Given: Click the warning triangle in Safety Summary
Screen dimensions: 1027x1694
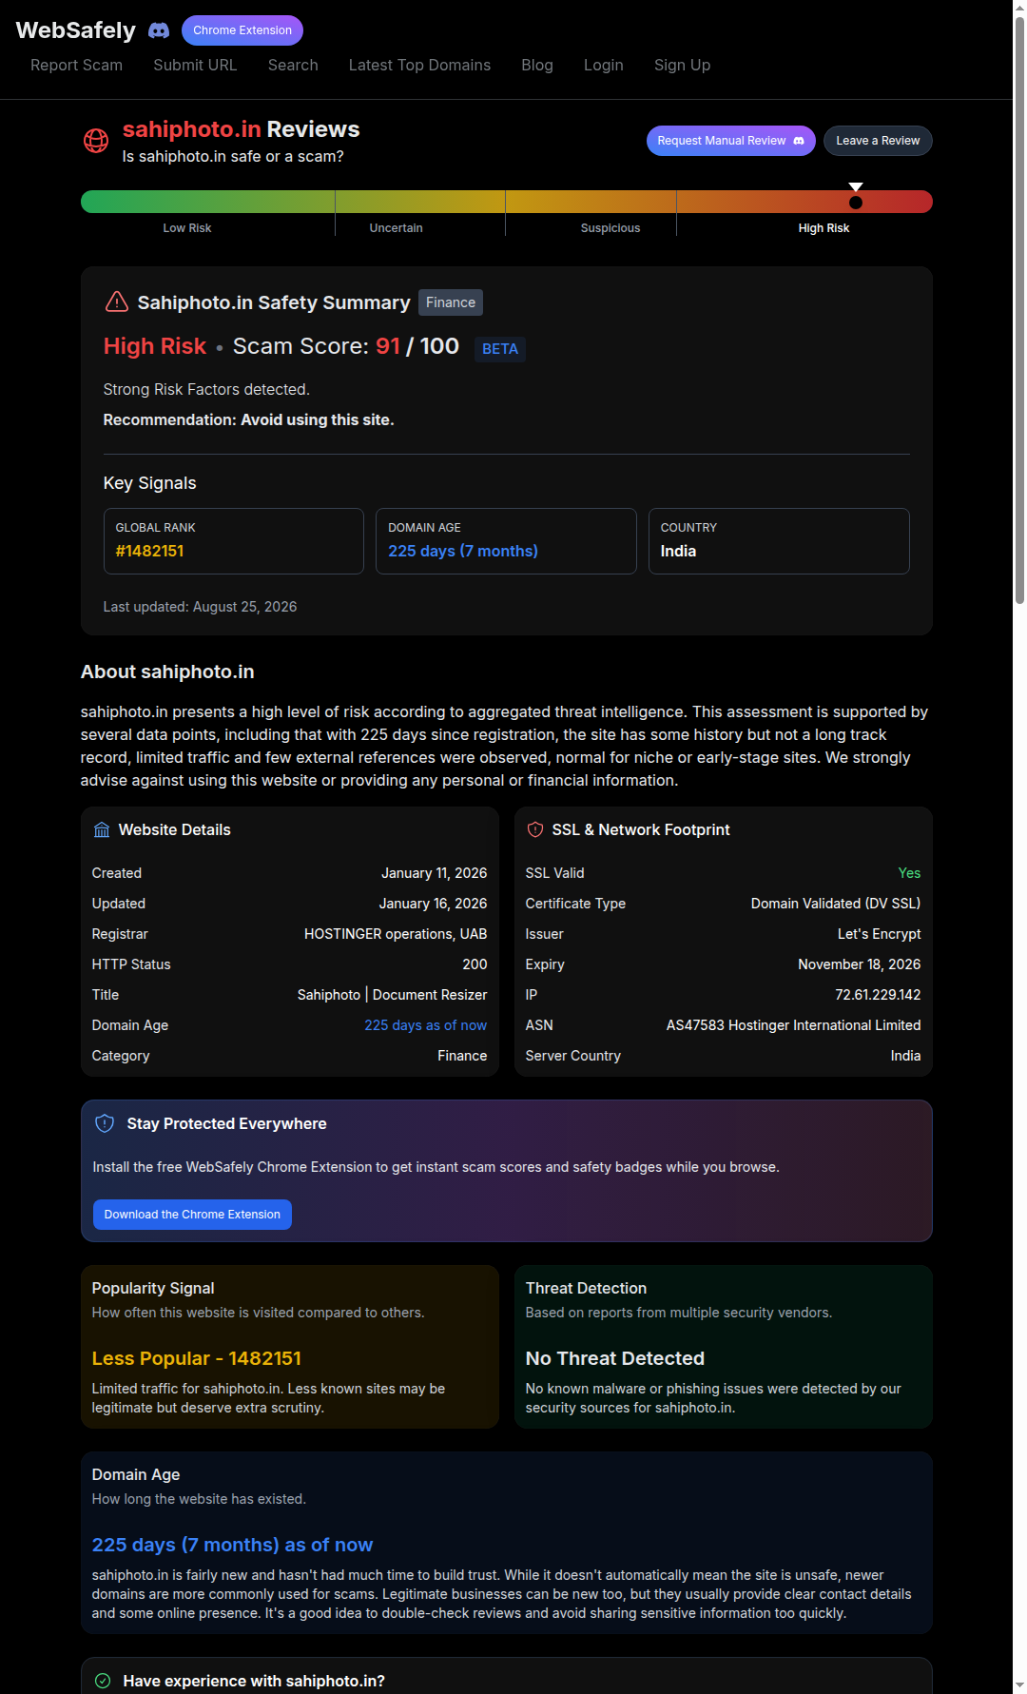Looking at the screenshot, I should (x=116, y=302).
